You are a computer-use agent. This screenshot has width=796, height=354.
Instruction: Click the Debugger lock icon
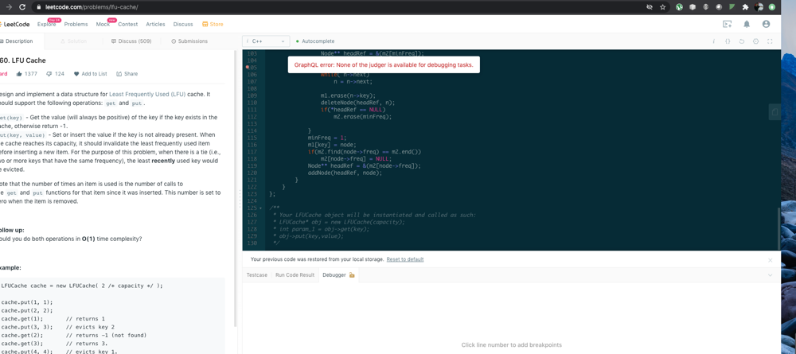click(x=351, y=275)
